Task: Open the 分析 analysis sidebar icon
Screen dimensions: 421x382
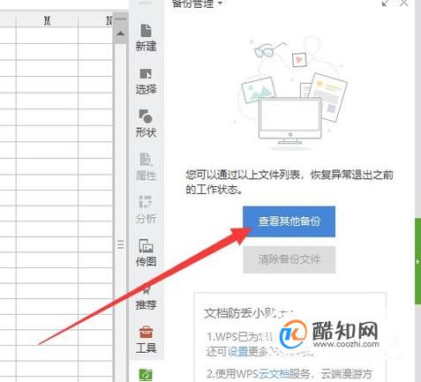Action: coord(146,209)
